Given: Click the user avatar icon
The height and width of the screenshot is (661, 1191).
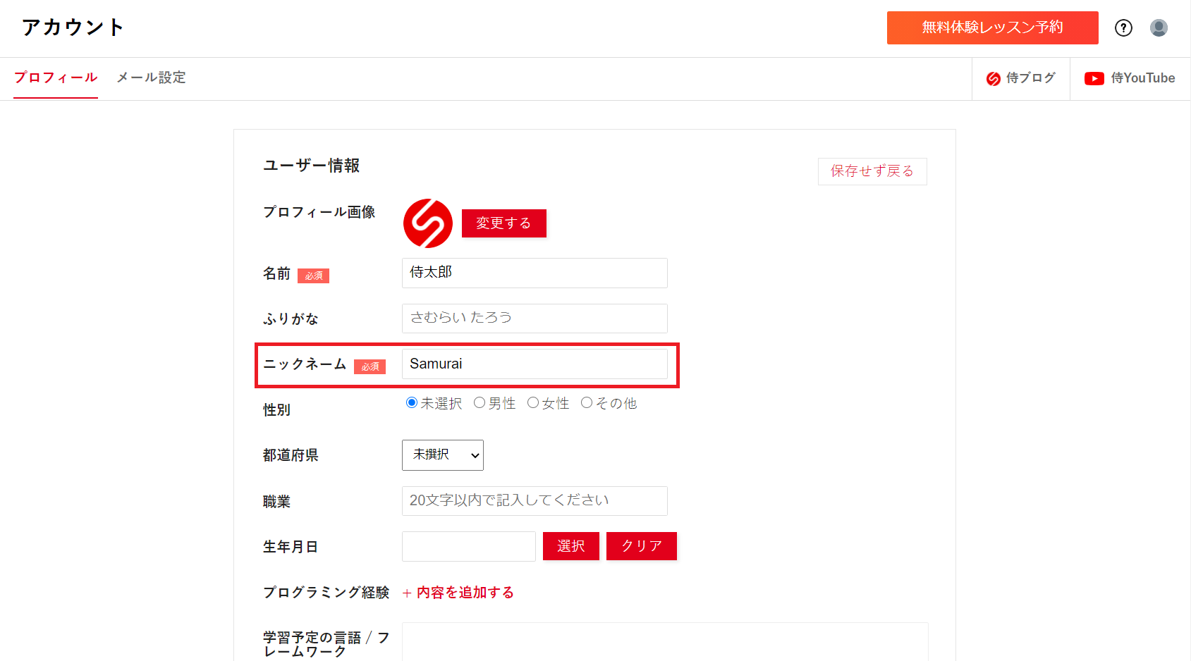Looking at the screenshot, I should click(1159, 27).
